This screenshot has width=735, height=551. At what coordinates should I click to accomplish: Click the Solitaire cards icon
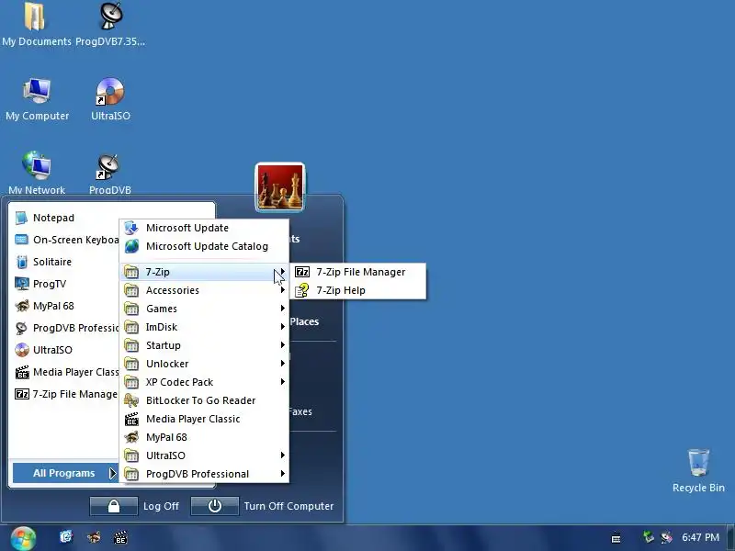pyautogui.click(x=21, y=262)
